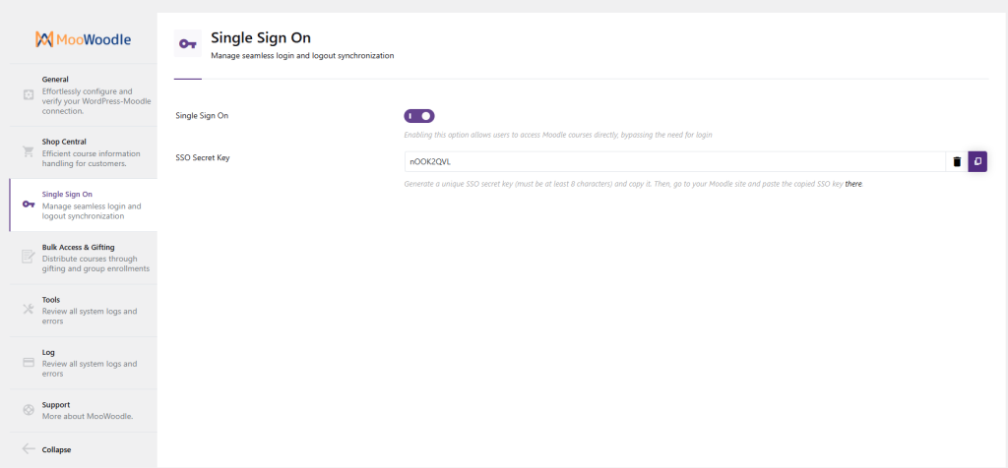Click the lifebuoy icon beside Support
Image resolution: width=1008 pixels, height=468 pixels.
click(x=29, y=410)
